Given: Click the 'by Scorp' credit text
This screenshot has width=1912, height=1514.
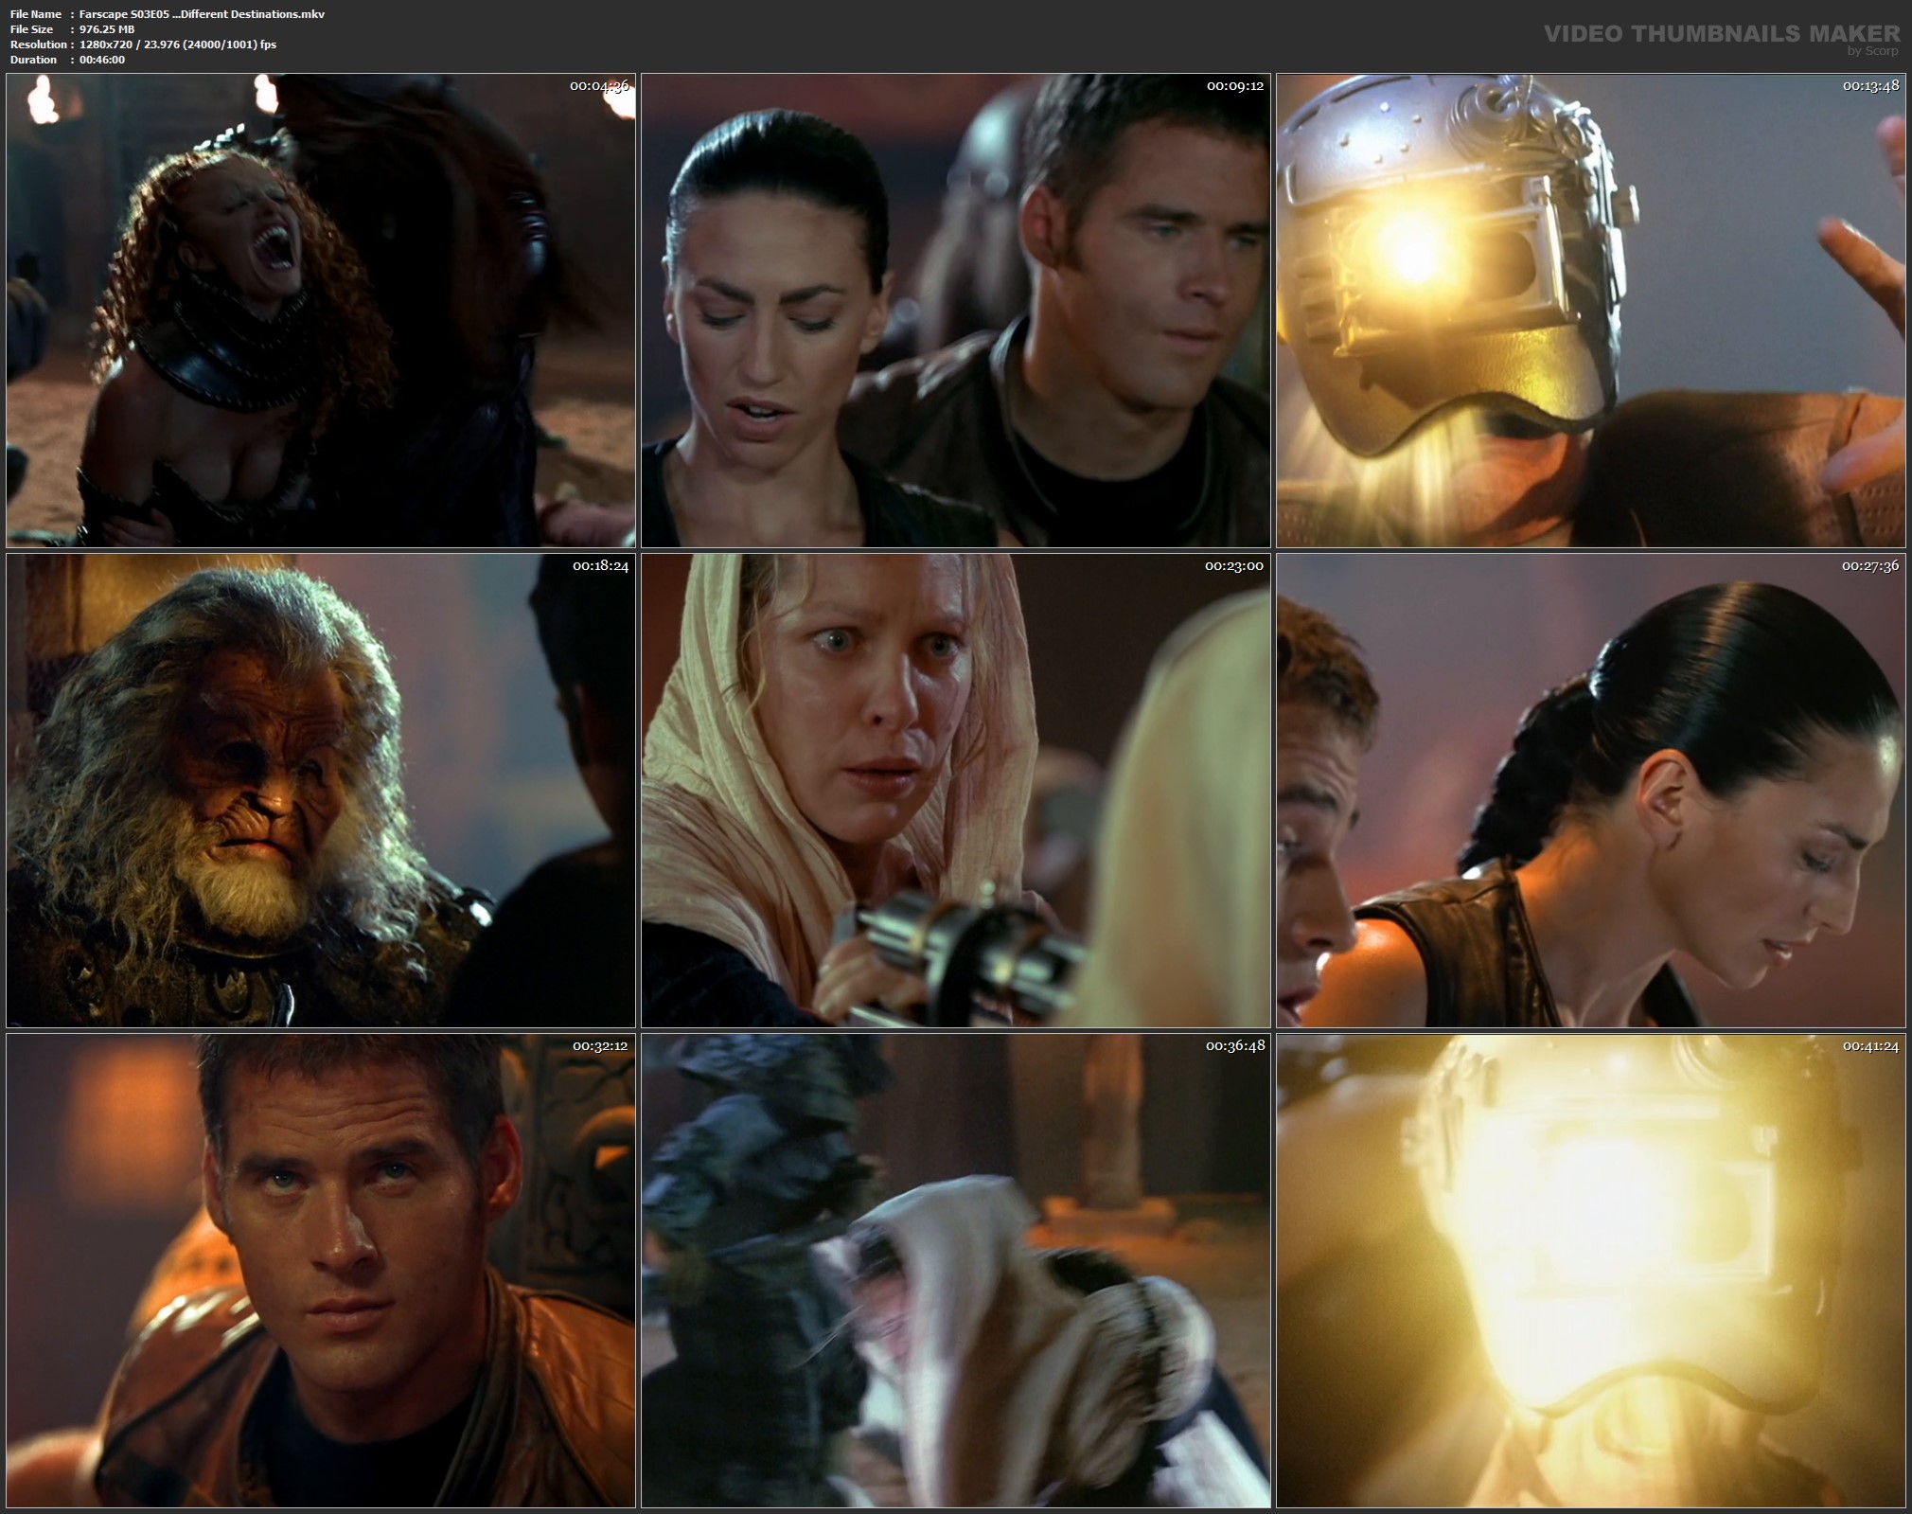Looking at the screenshot, I should point(1871,51).
